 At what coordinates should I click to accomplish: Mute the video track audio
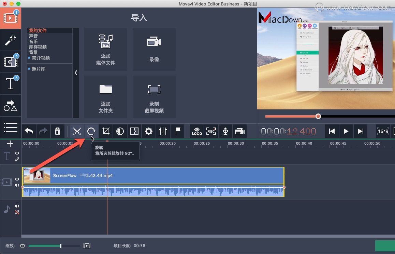[x=17, y=185]
